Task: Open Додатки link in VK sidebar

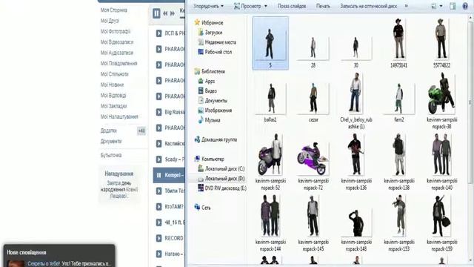Action: (x=109, y=131)
